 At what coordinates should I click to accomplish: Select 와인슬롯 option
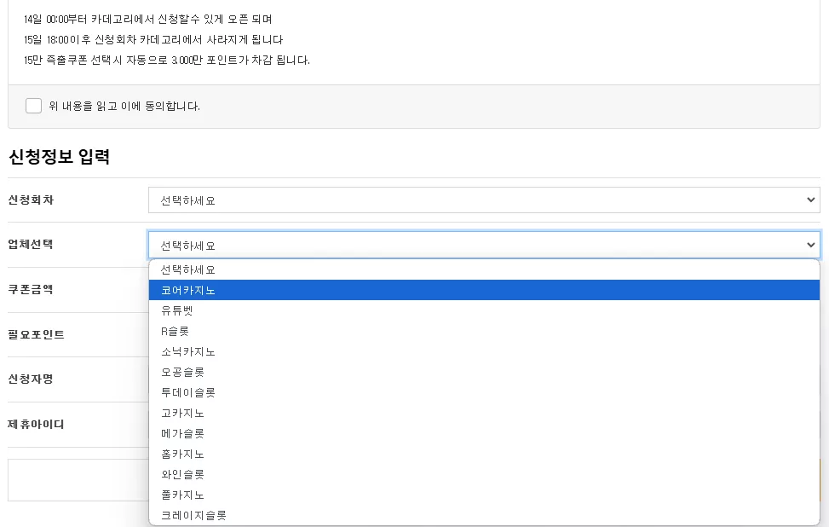pyautogui.click(x=484, y=475)
